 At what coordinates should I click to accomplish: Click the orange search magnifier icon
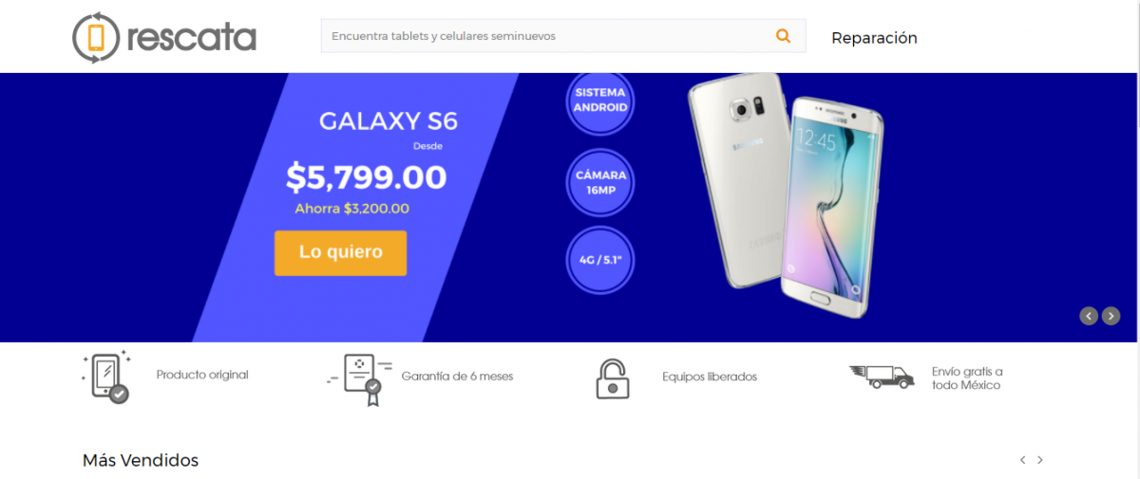783,36
